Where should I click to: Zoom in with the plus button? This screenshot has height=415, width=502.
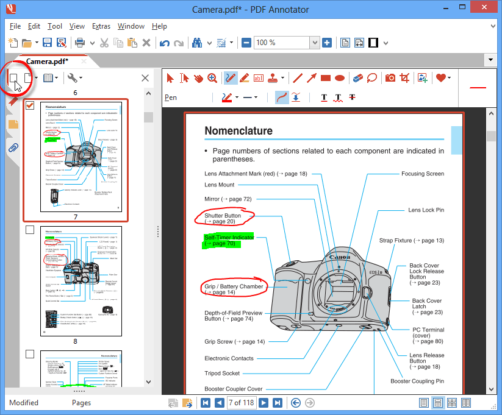point(327,43)
